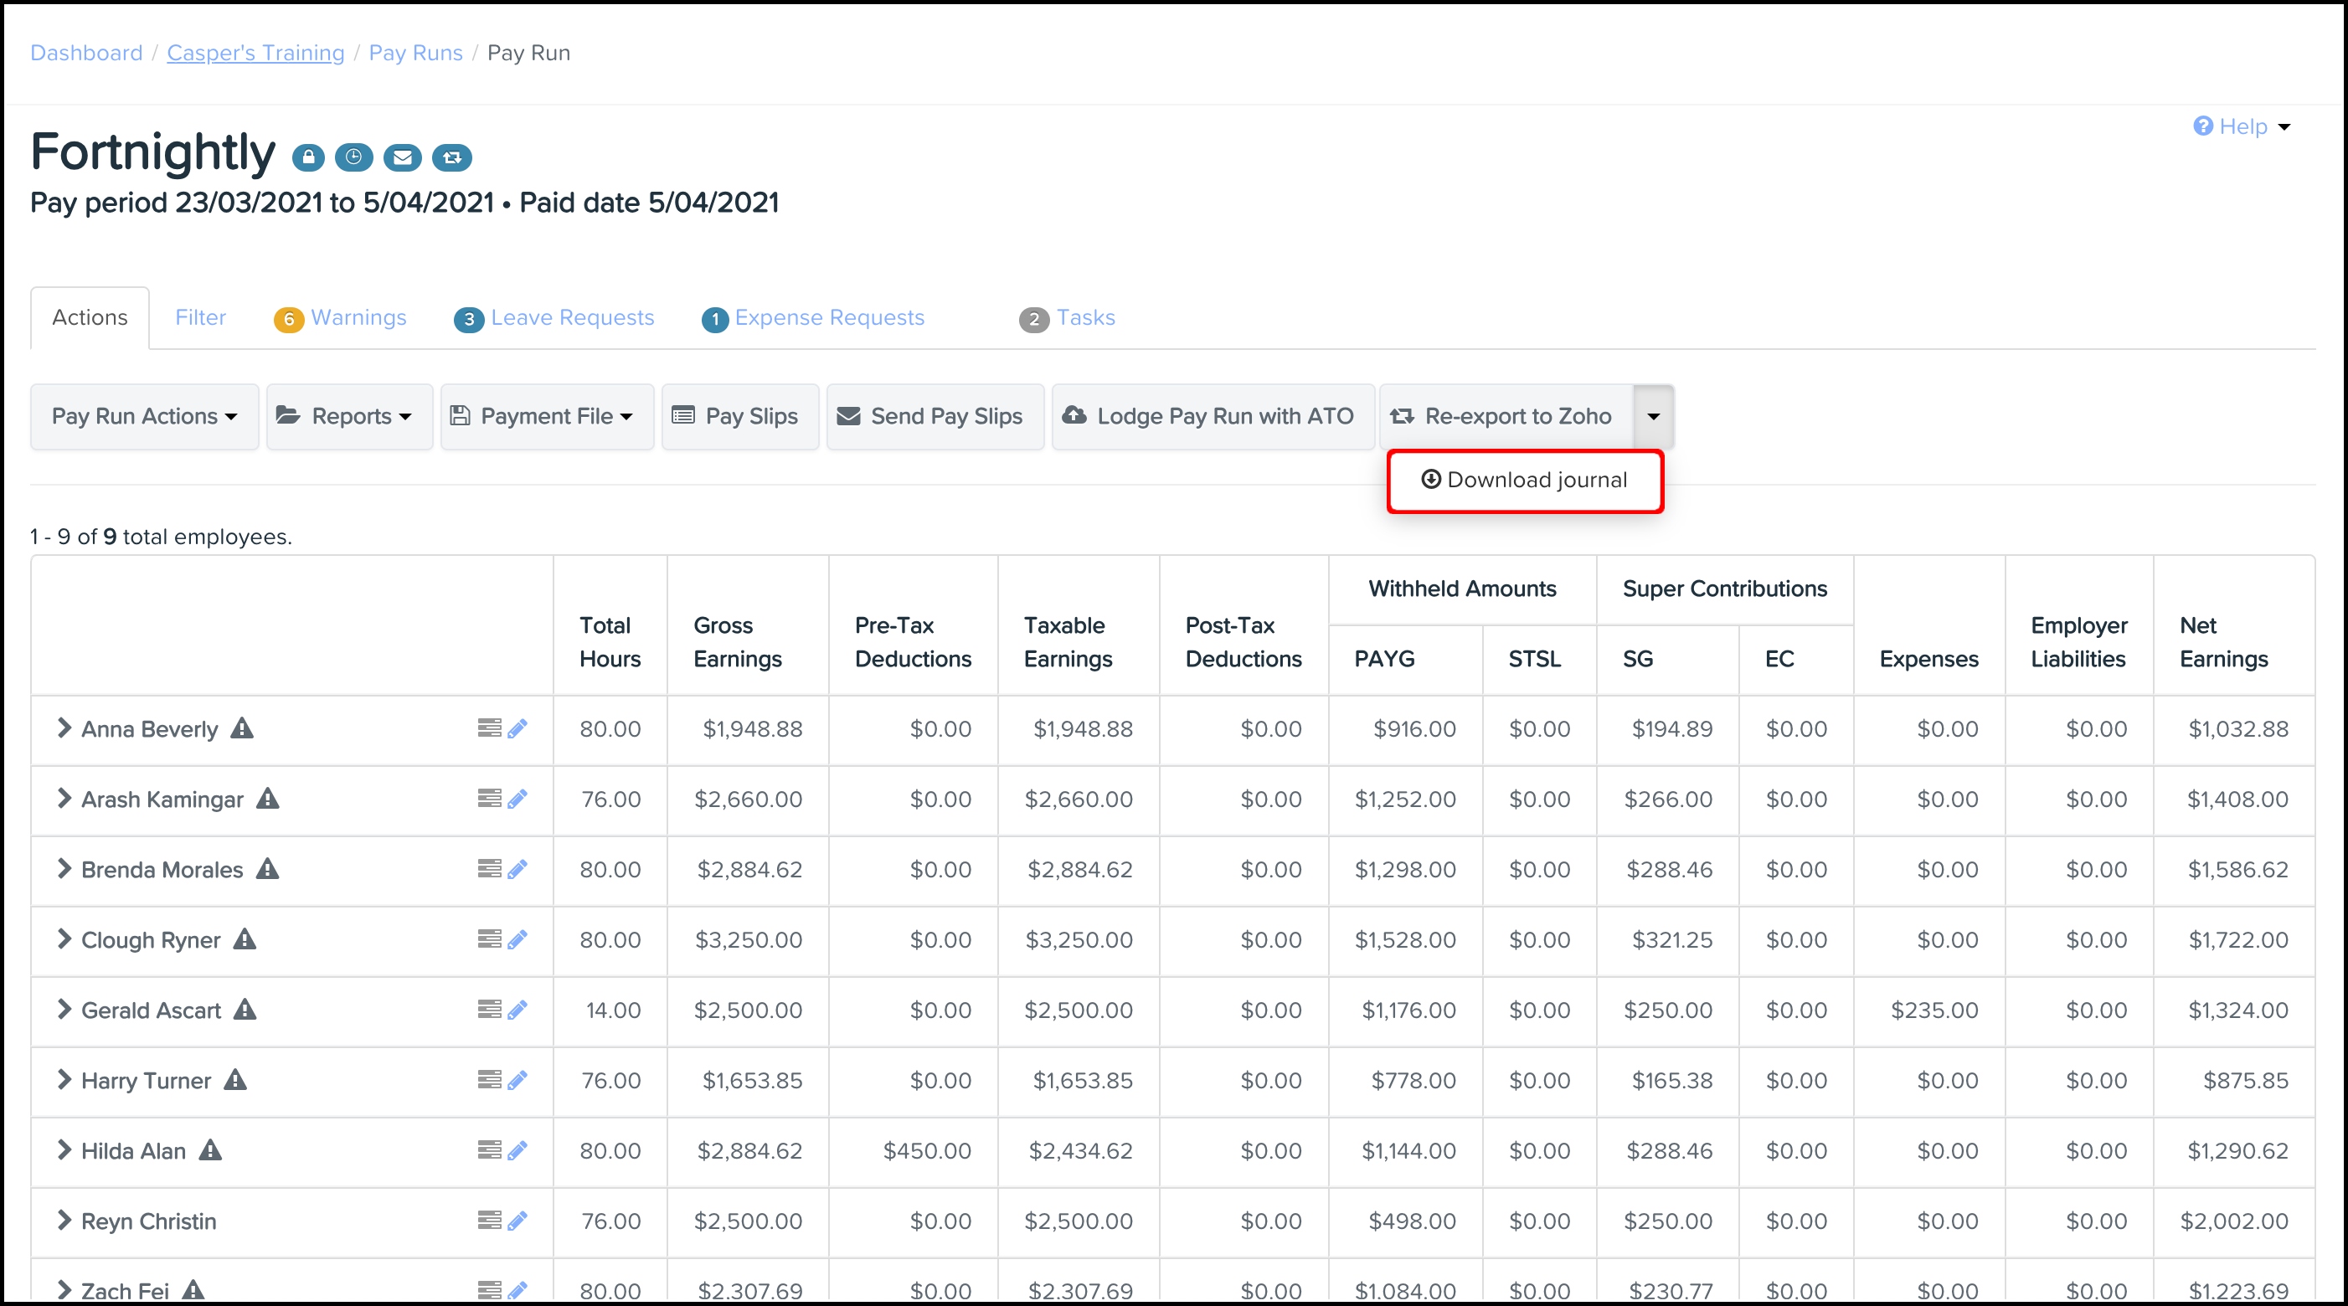Image resolution: width=2348 pixels, height=1306 pixels.
Task: Click the edit pencil for Clough Ryner
Action: (x=517, y=938)
